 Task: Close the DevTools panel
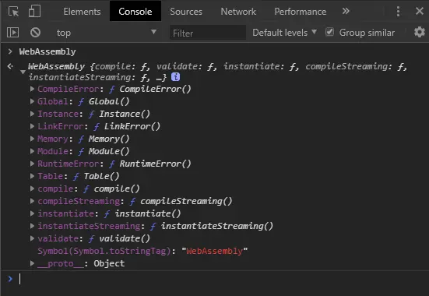(420, 11)
